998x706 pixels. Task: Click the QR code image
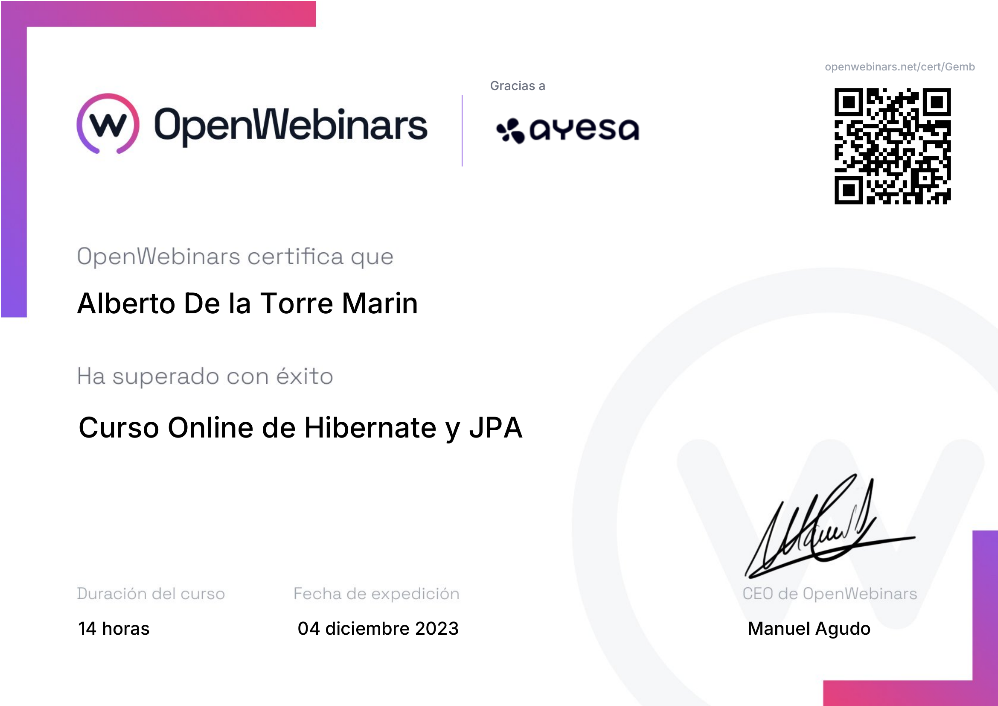[x=892, y=146]
